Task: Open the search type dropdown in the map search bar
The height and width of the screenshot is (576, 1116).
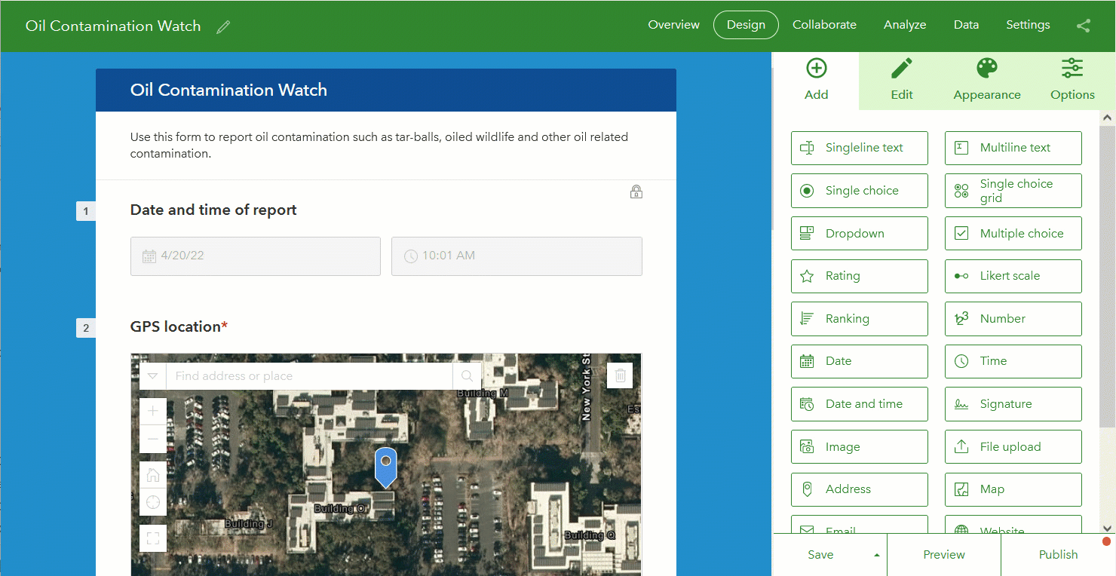Action: [152, 375]
